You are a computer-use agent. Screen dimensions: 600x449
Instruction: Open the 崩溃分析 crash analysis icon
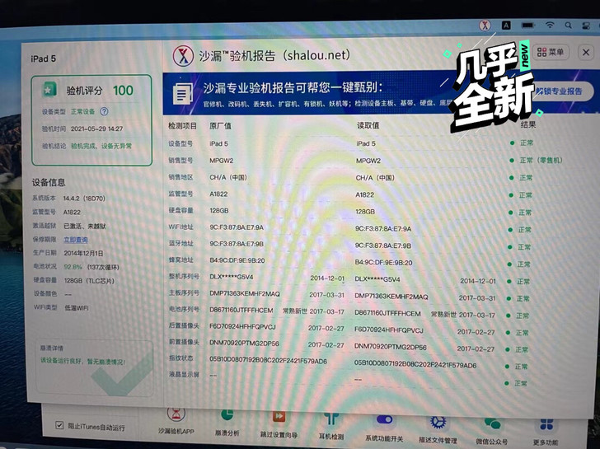point(227,416)
